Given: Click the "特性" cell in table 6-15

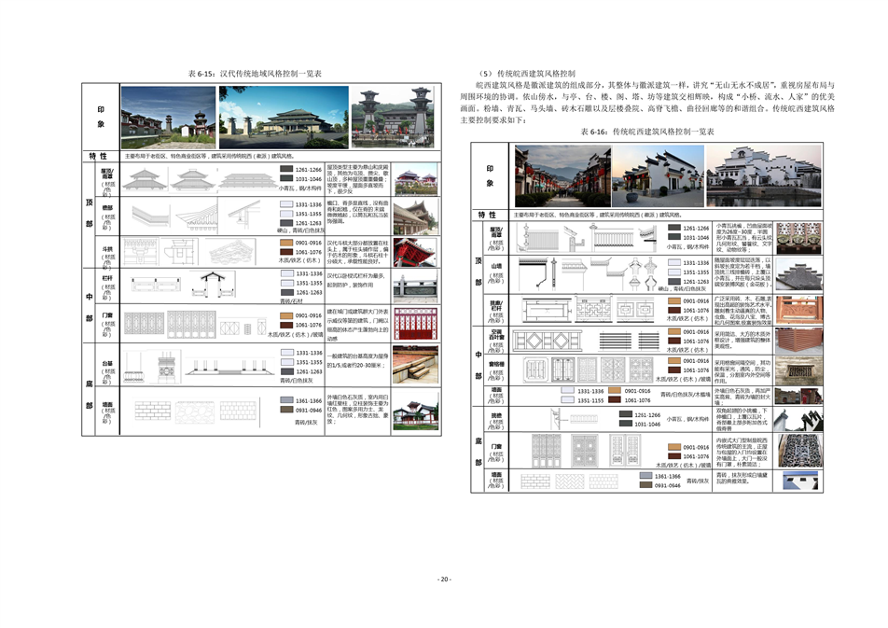Looking at the screenshot, I should [x=97, y=156].
